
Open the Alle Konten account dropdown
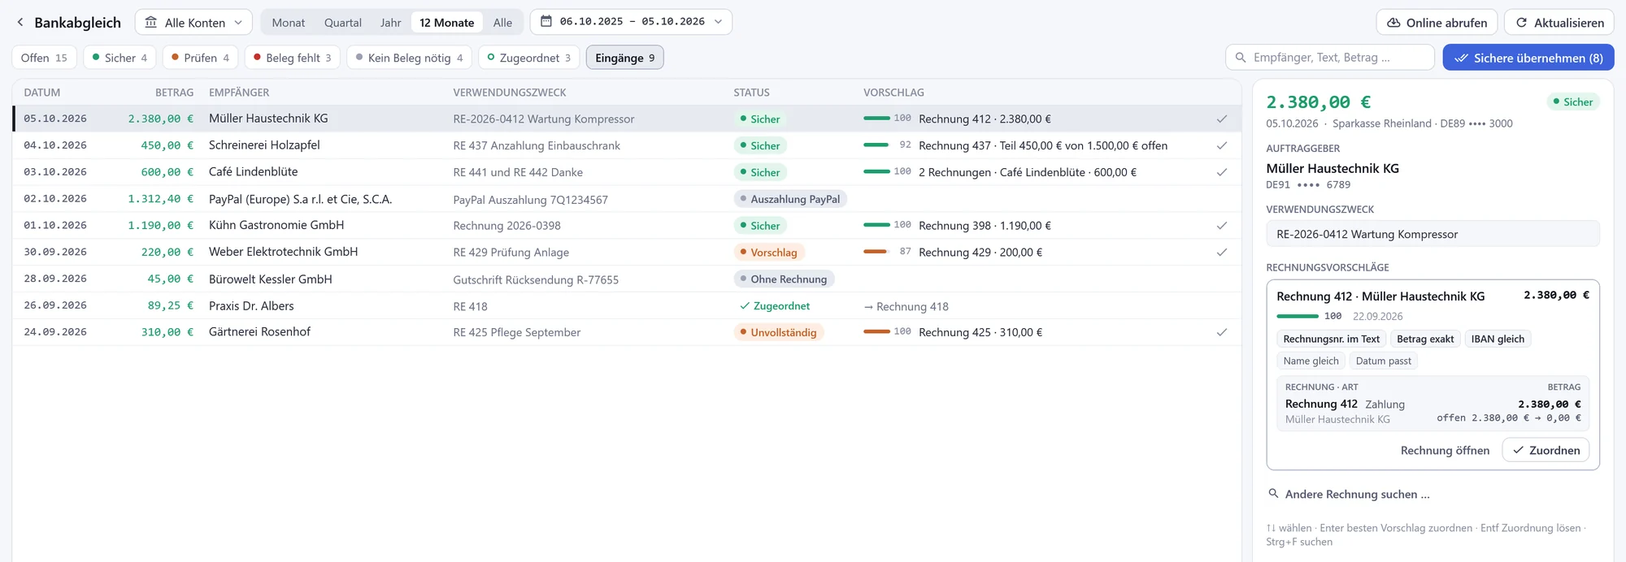click(193, 23)
